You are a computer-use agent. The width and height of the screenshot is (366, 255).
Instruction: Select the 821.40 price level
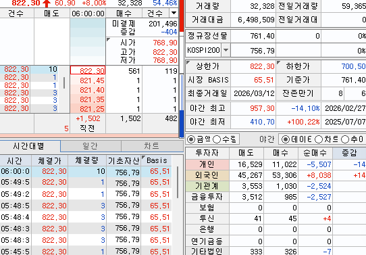[88, 90]
